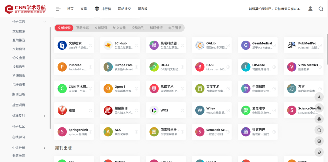Open 基金项目 in the left sidebar

(19, 105)
